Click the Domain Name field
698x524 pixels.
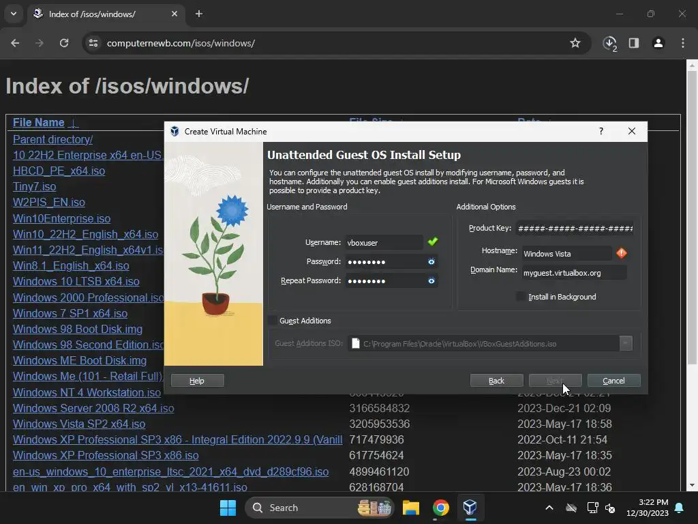pos(574,273)
